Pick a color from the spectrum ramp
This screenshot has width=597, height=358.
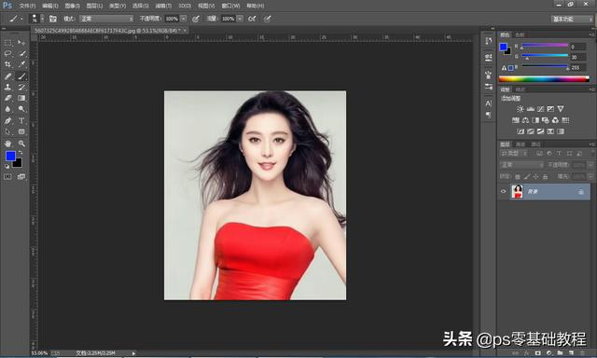click(544, 79)
